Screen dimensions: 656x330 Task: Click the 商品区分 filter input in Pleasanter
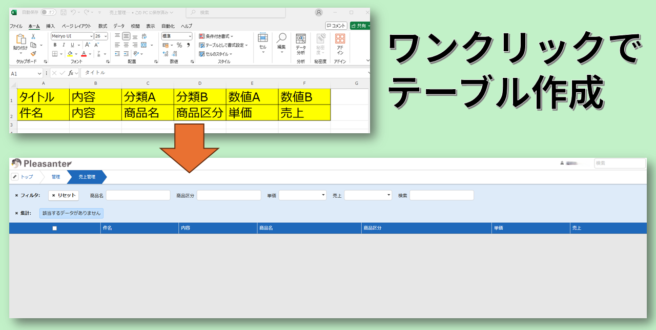pyautogui.click(x=229, y=195)
